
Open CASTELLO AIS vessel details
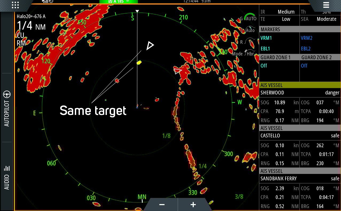300,136
